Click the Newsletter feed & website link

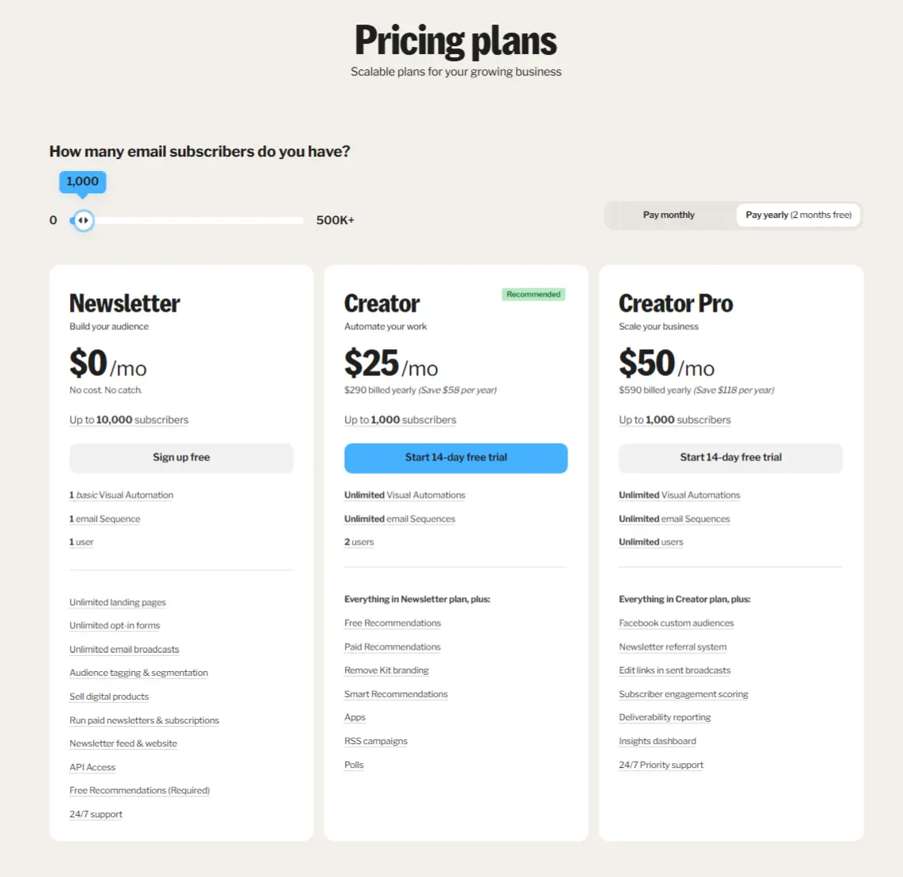122,743
